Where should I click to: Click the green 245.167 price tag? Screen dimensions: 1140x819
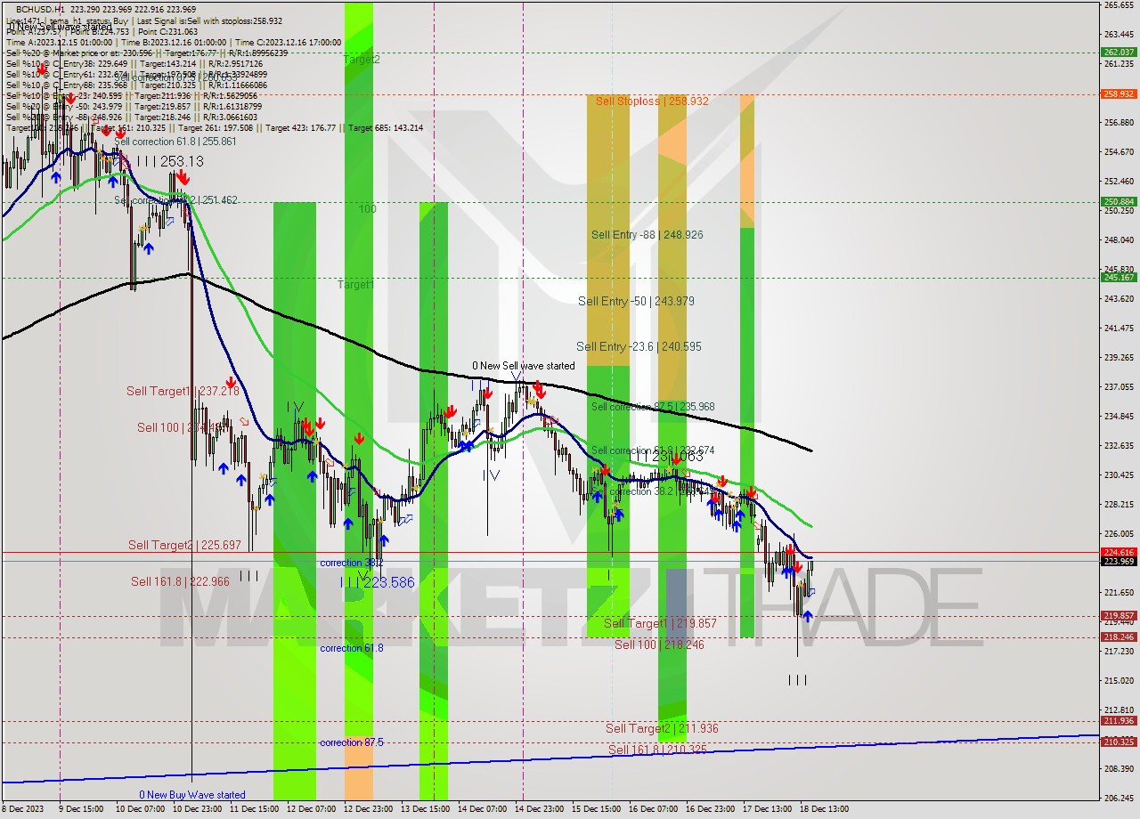(1119, 278)
